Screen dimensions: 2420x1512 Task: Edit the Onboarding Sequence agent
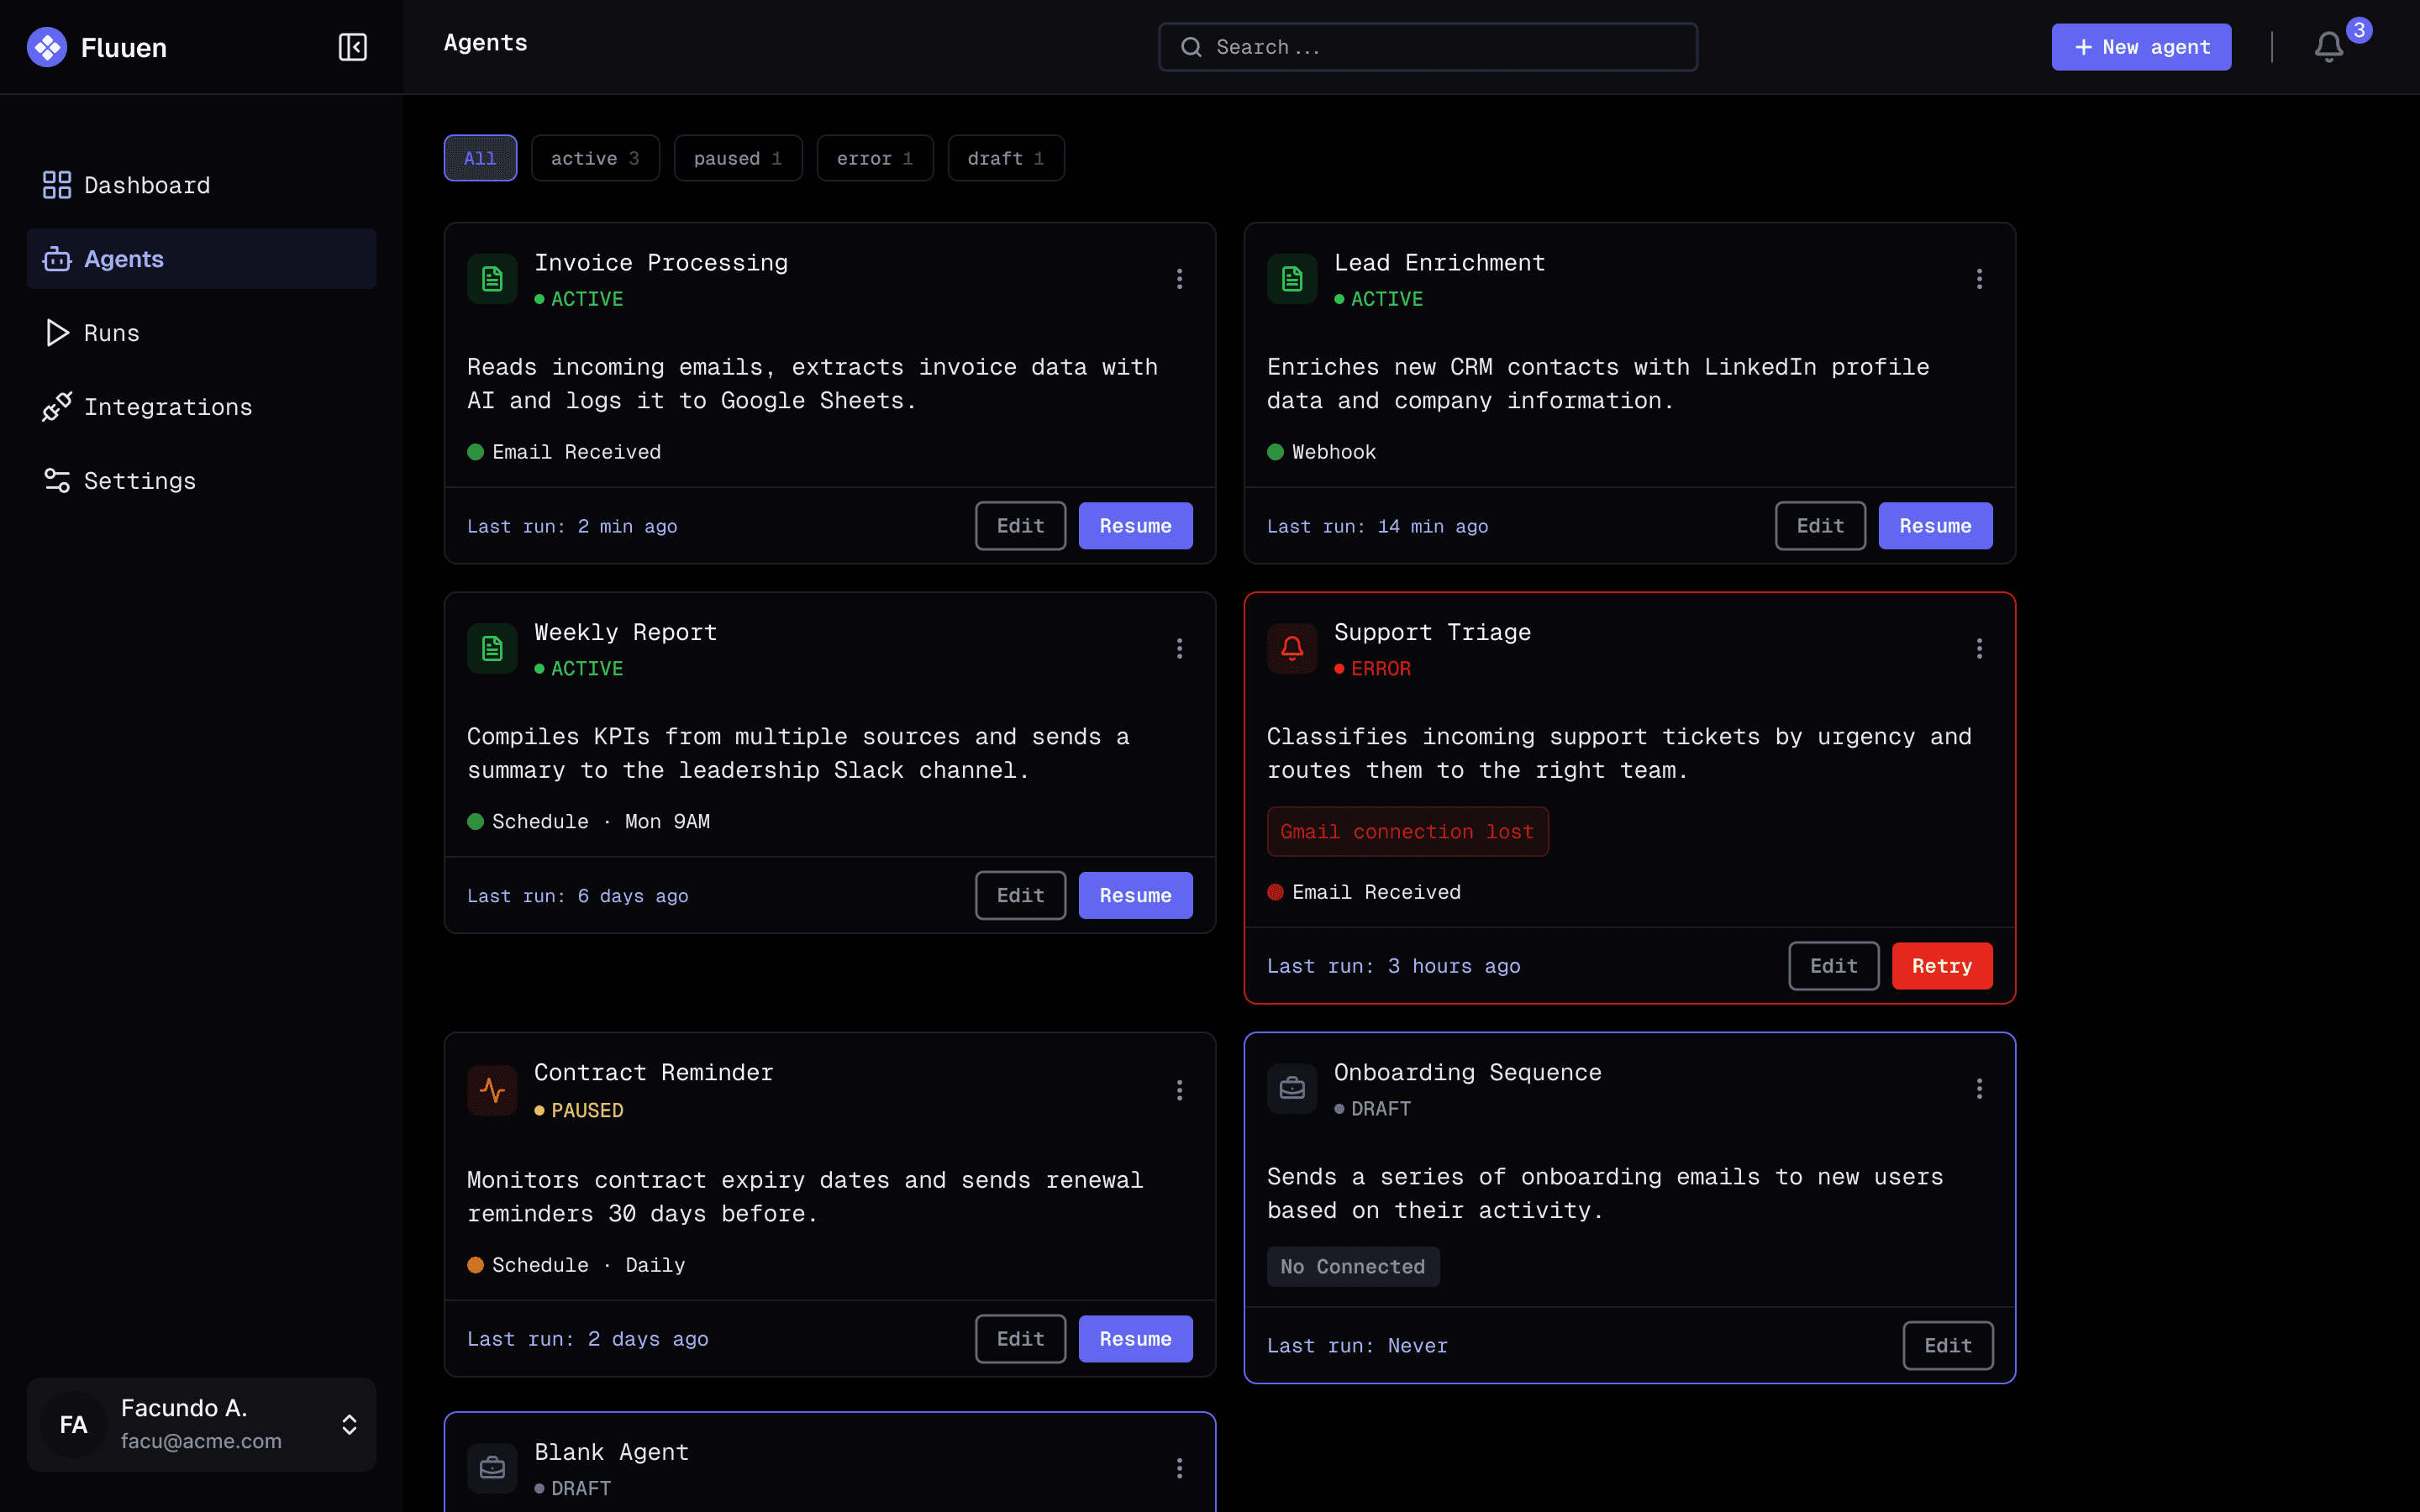click(x=1948, y=1346)
